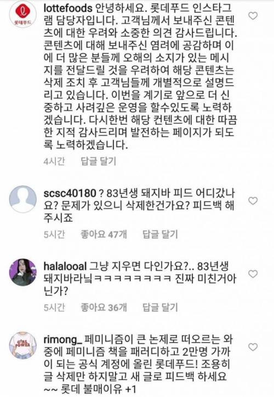Like the lottefoods comment with the heart

[x=253, y=16]
